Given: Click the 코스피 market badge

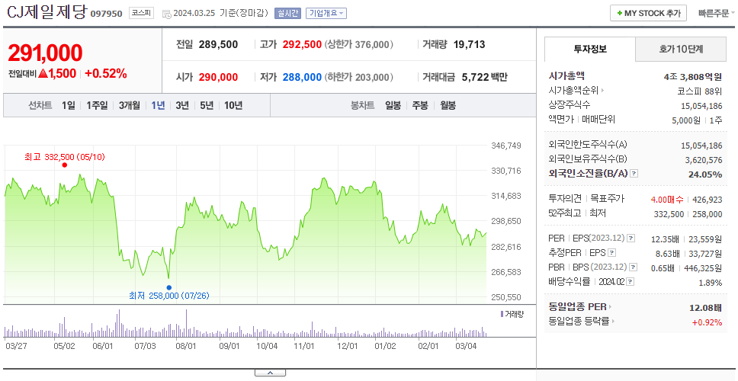Looking at the screenshot, I should (x=142, y=13).
